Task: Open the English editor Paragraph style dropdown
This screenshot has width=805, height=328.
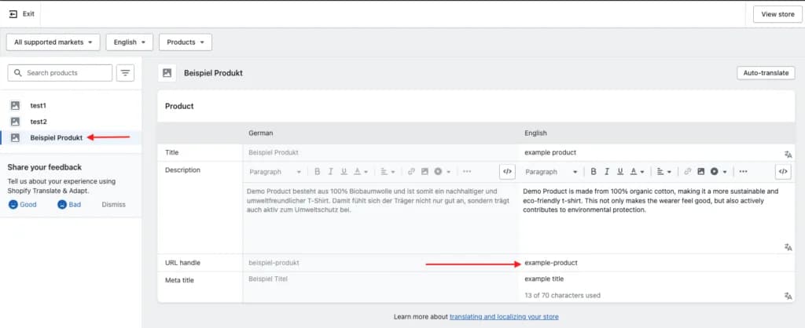Action: 551,172
